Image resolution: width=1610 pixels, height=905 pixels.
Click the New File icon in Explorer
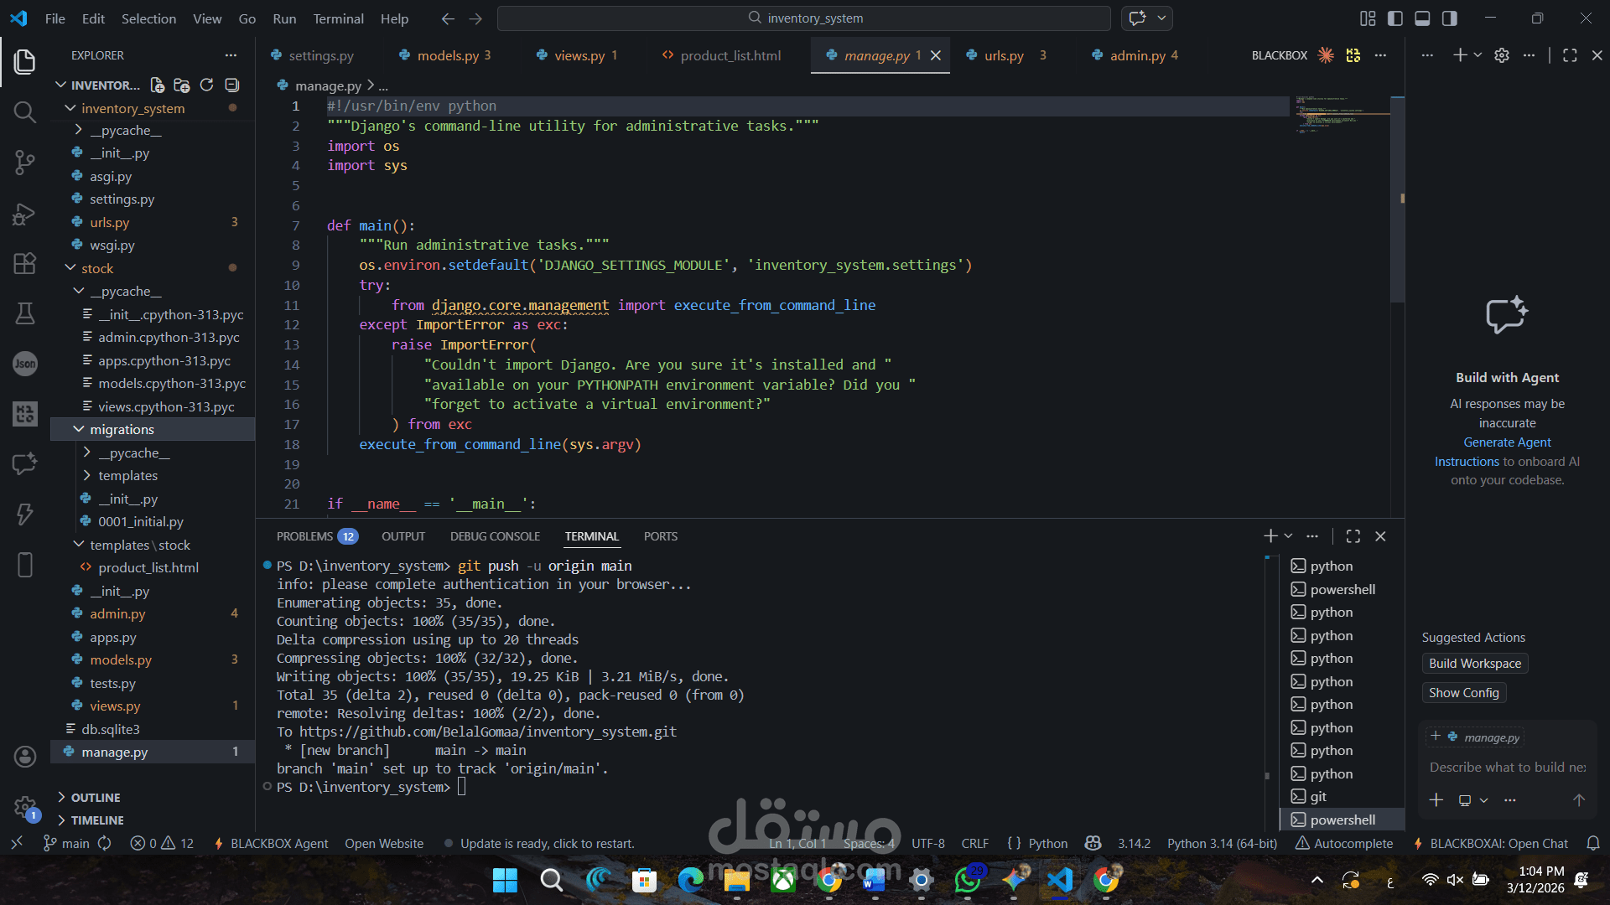pyautogui.click(x=157, y=85)
